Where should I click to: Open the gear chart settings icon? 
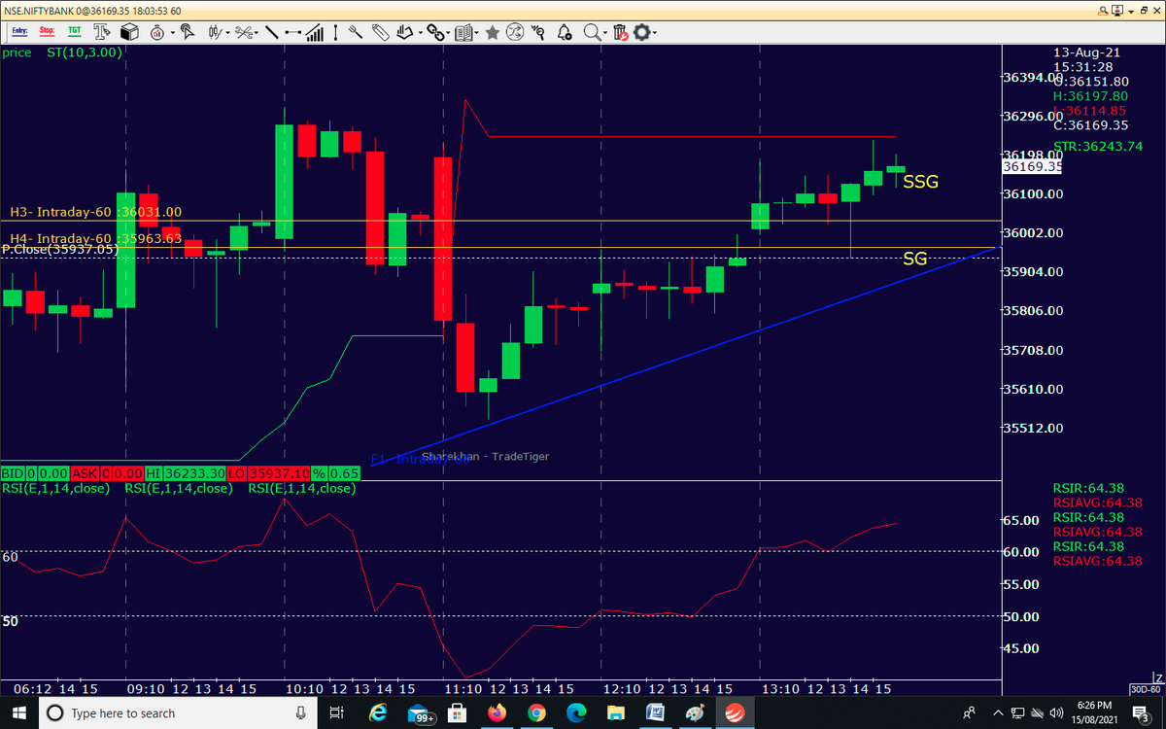641,32
